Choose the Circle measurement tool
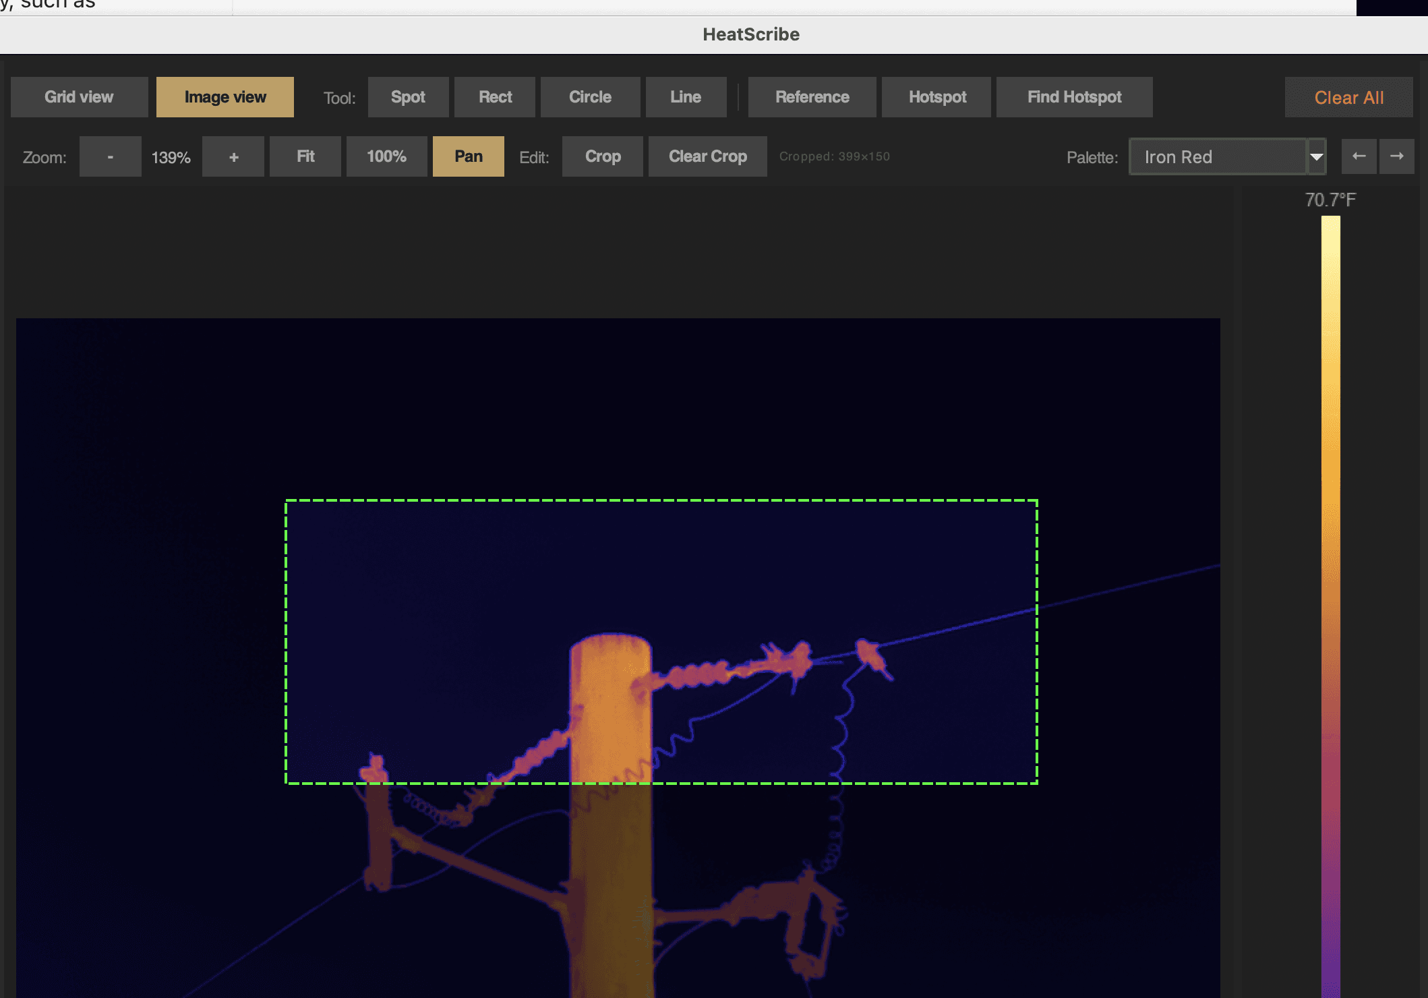This screenshot has width=1428, height=998. coord(590,97)
